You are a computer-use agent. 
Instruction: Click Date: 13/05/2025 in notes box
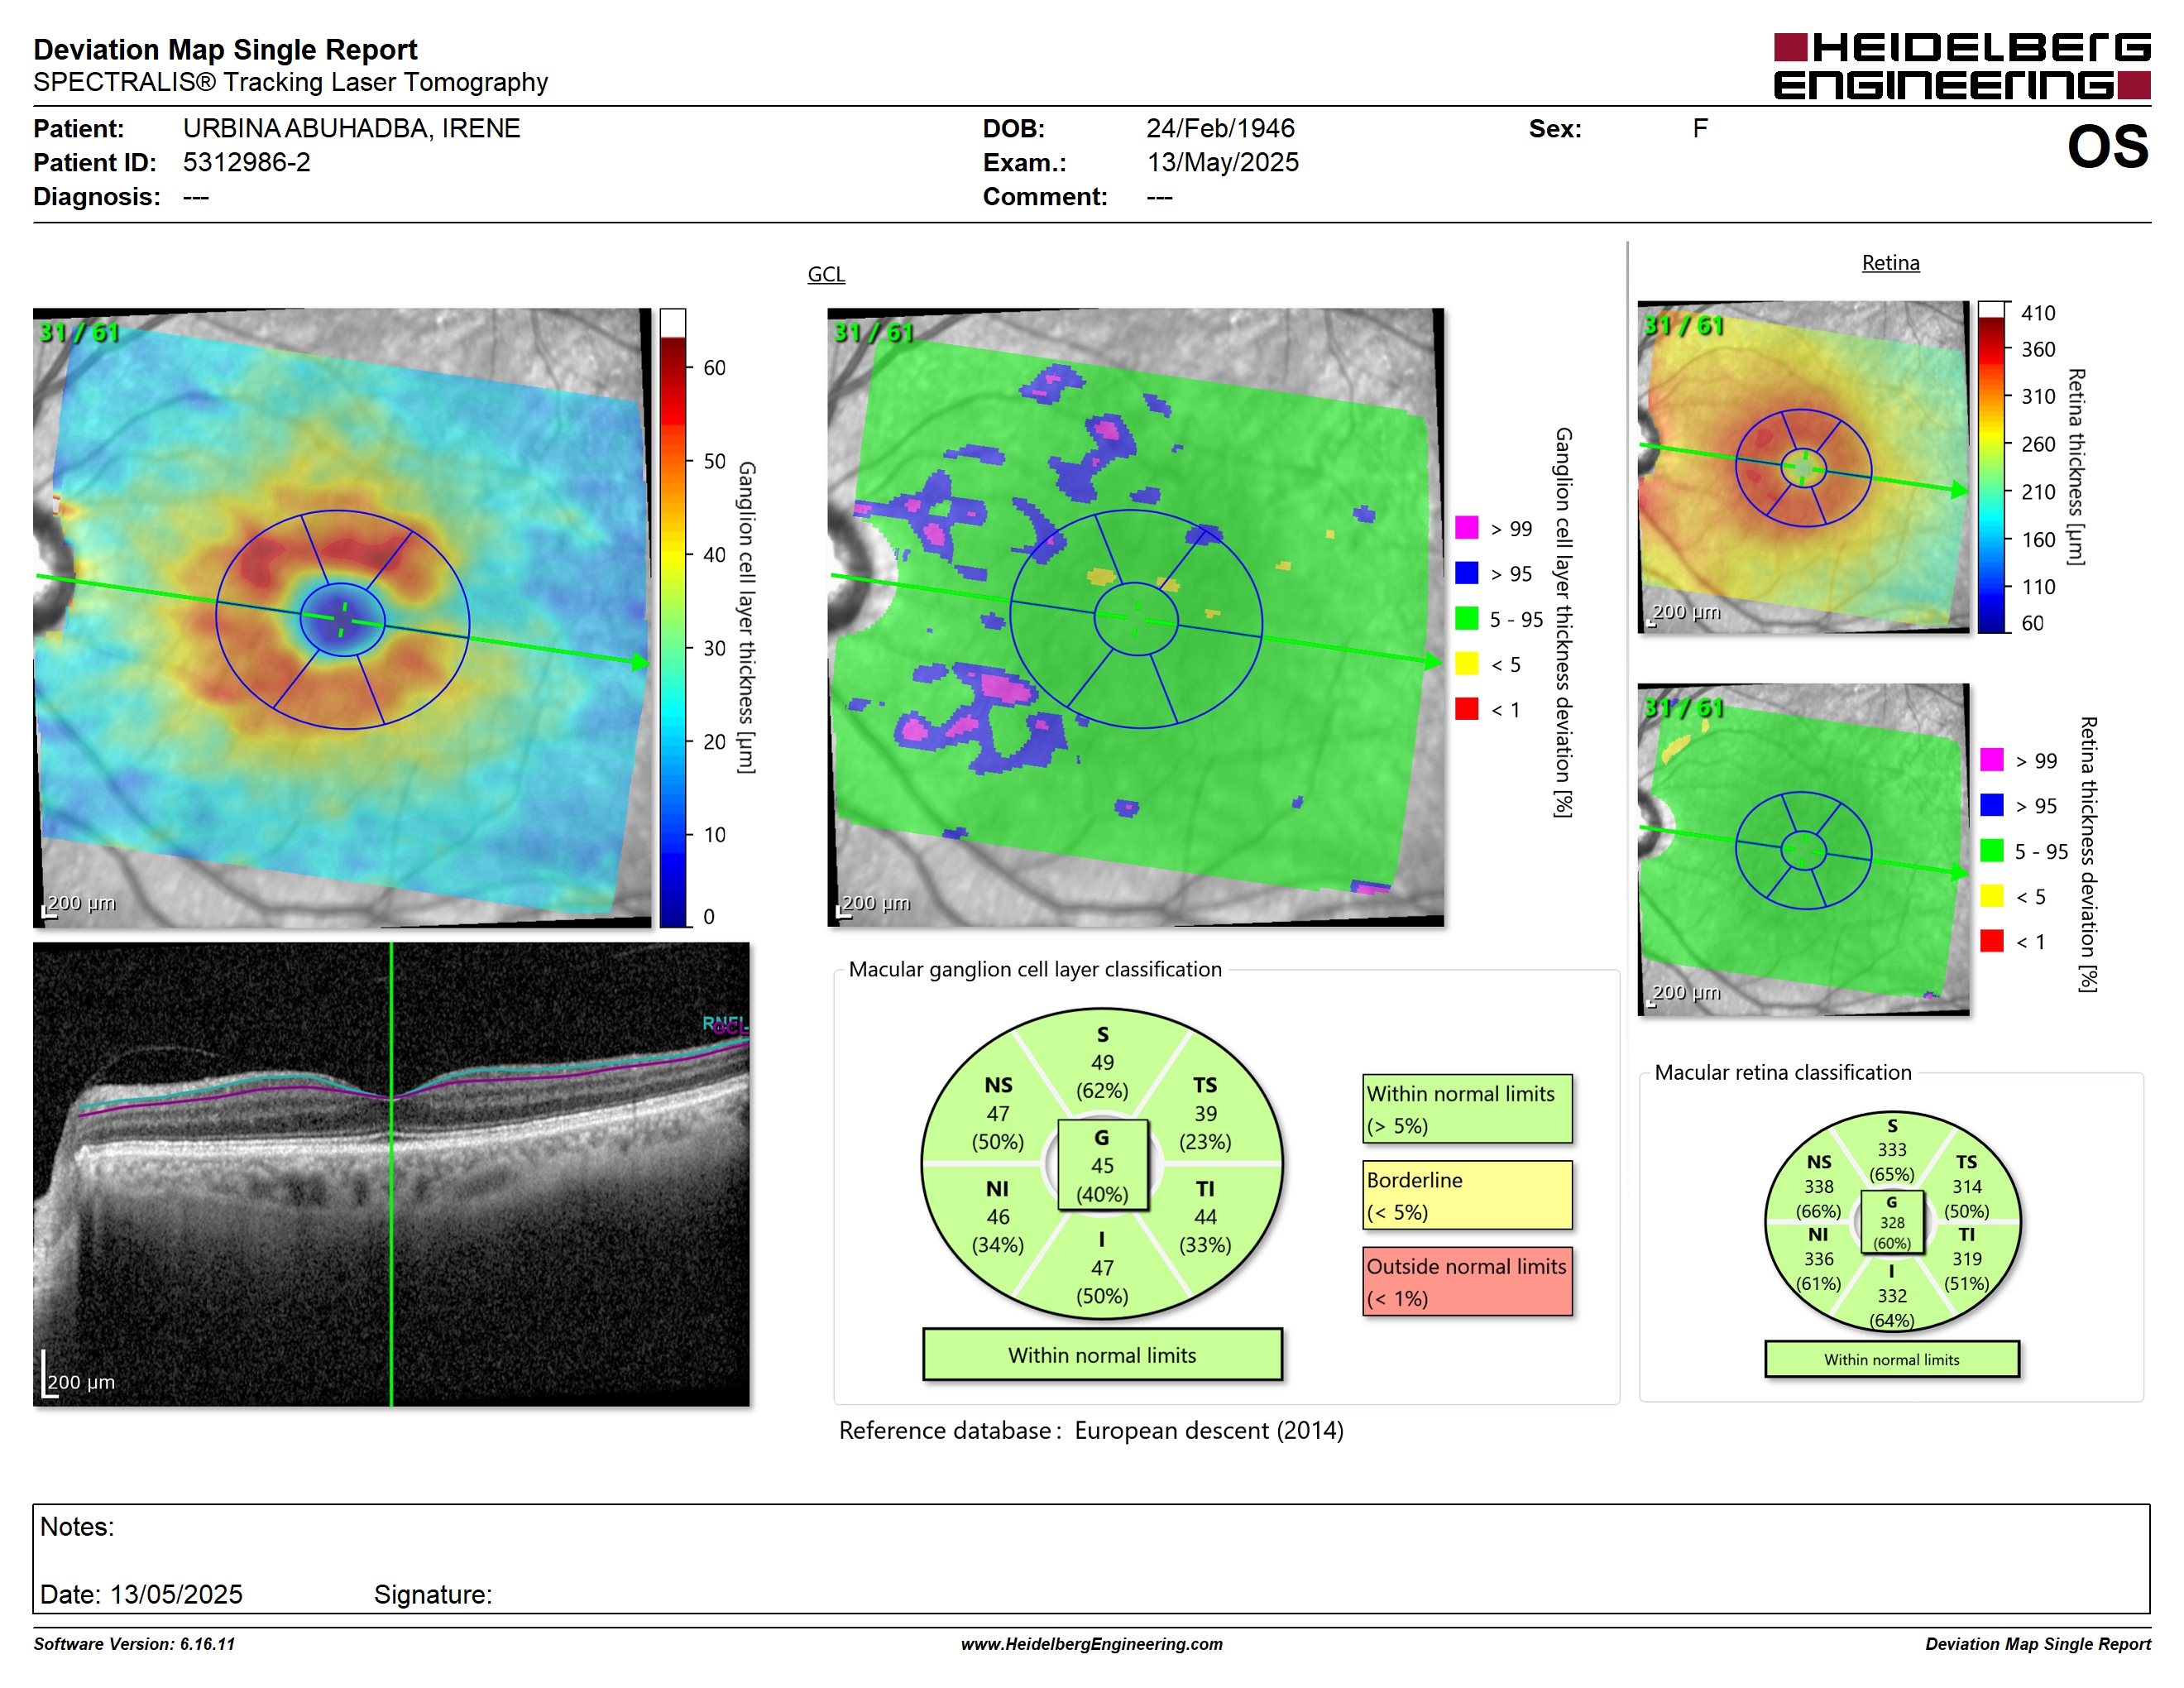point(141,1594)
